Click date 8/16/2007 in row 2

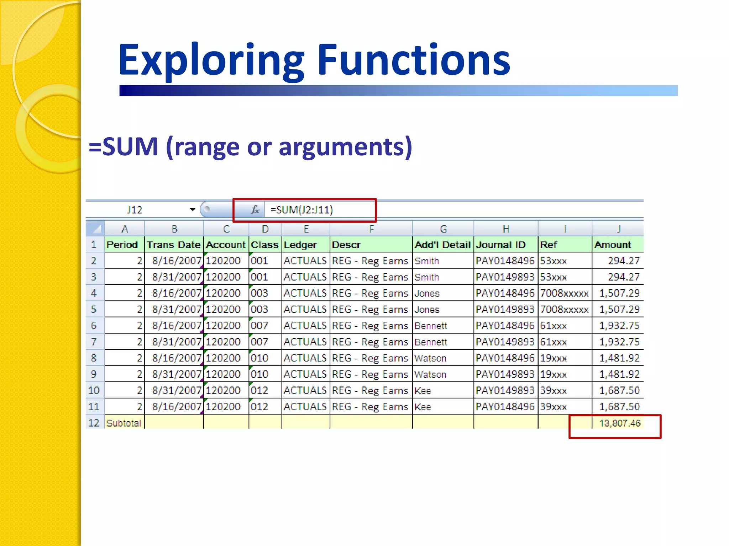point(174,261)
